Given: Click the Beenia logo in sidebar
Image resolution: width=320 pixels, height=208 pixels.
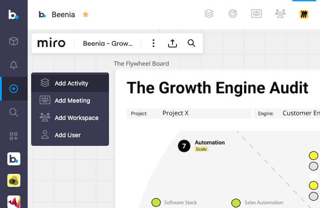Looking at the screenshot, I should pos(13,15).
